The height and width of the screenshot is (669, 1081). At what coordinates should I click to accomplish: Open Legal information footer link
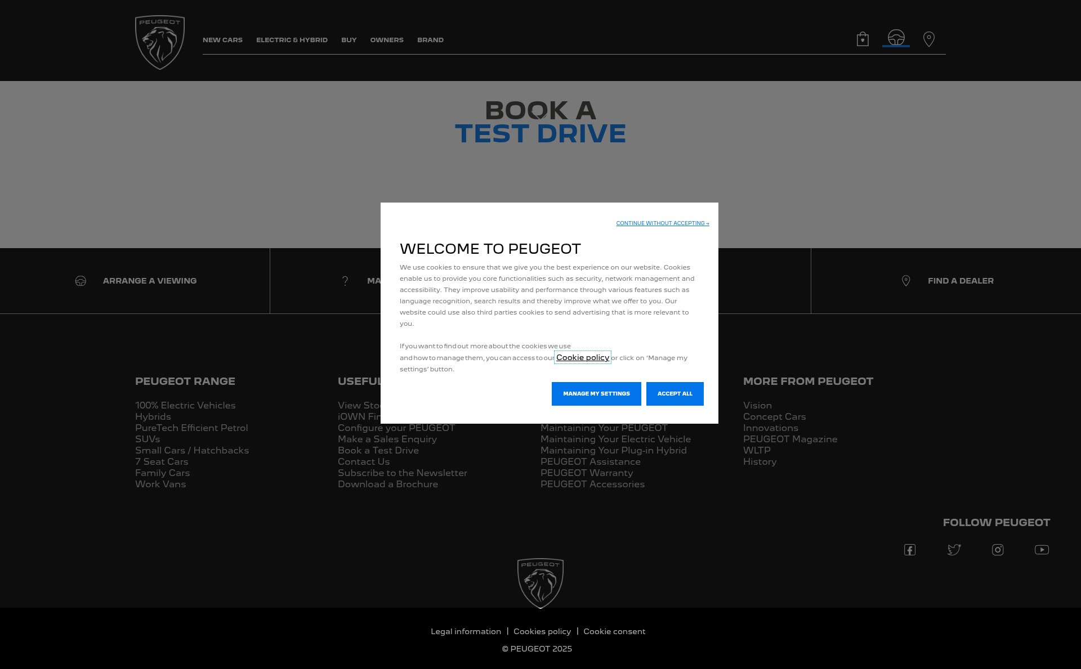[466, 631]
